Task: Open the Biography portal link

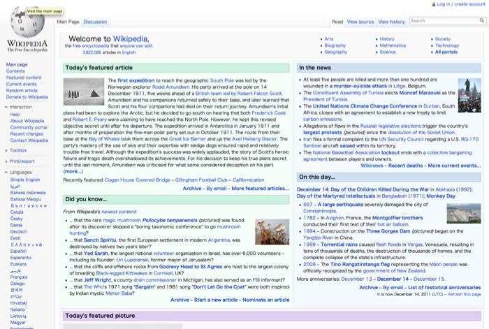Action: [335, 45]
